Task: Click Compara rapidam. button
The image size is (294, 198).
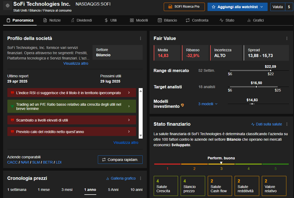Action: tap(120, 160)
